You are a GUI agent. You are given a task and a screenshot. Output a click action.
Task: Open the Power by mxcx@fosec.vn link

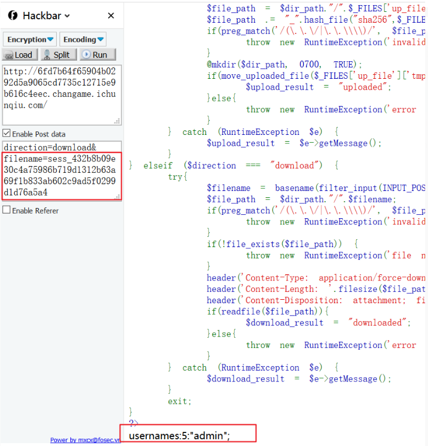point(85,440)
